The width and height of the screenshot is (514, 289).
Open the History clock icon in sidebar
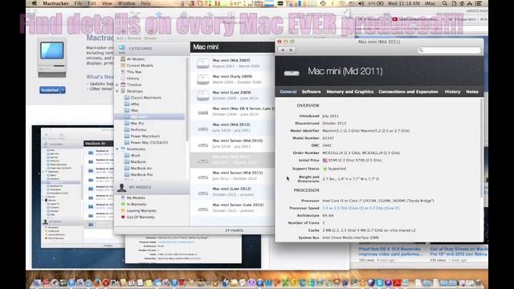click(123, 79)
